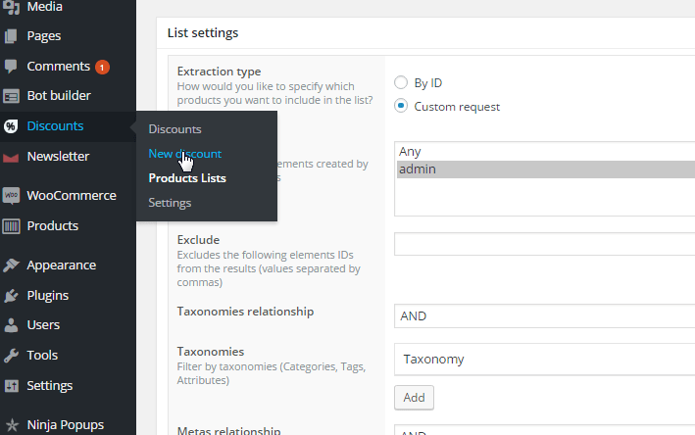This screenshot has width=695, height=435.
Task: Click the Extraction type label
Action: [219, 72]
